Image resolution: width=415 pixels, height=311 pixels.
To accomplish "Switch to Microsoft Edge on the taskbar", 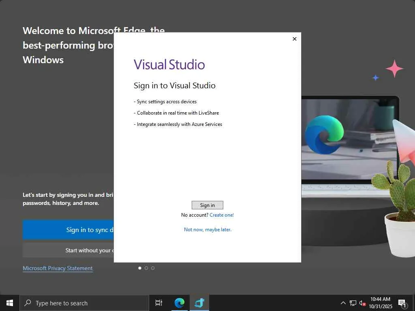I will click(179, 303).
